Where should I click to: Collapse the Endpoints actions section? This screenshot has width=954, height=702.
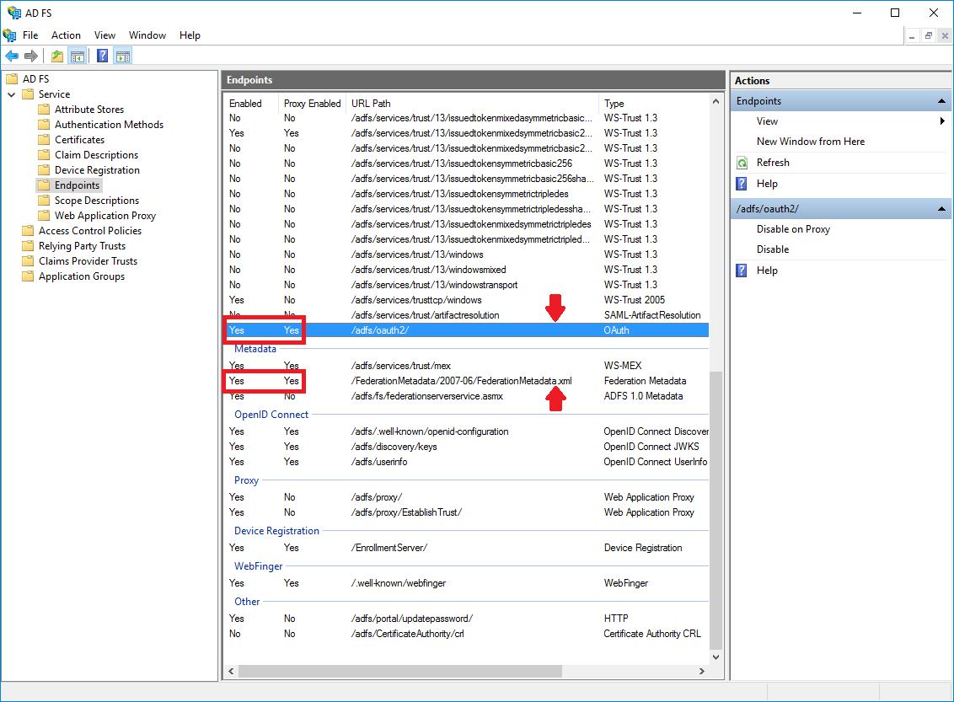click(x=941, y=101)
